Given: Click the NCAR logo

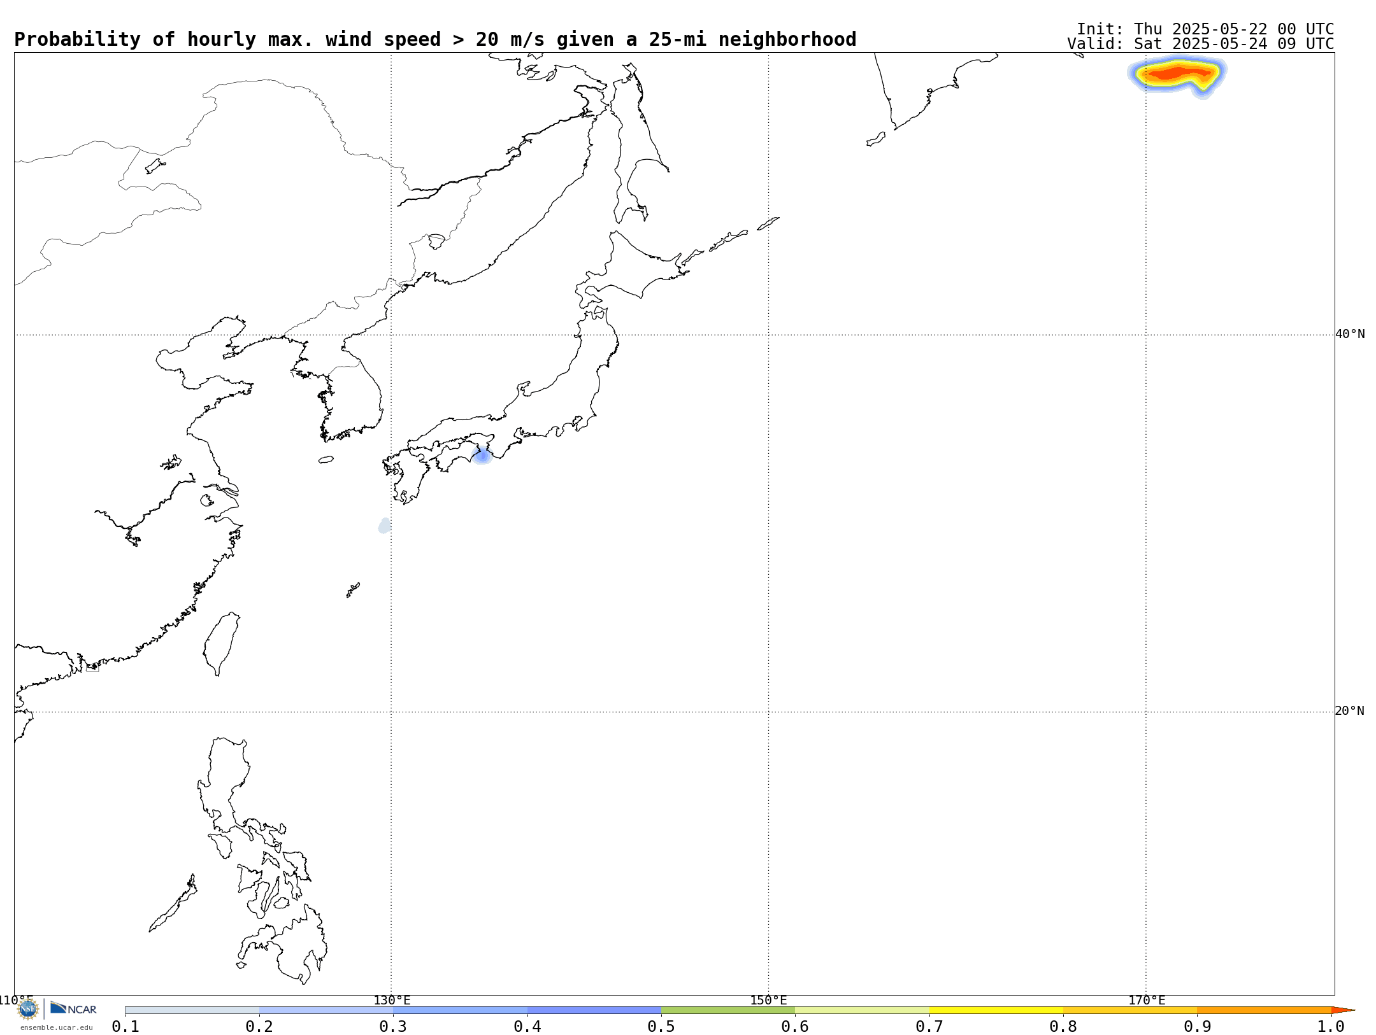Looking at the screenshot, I should coord(73,1008).
